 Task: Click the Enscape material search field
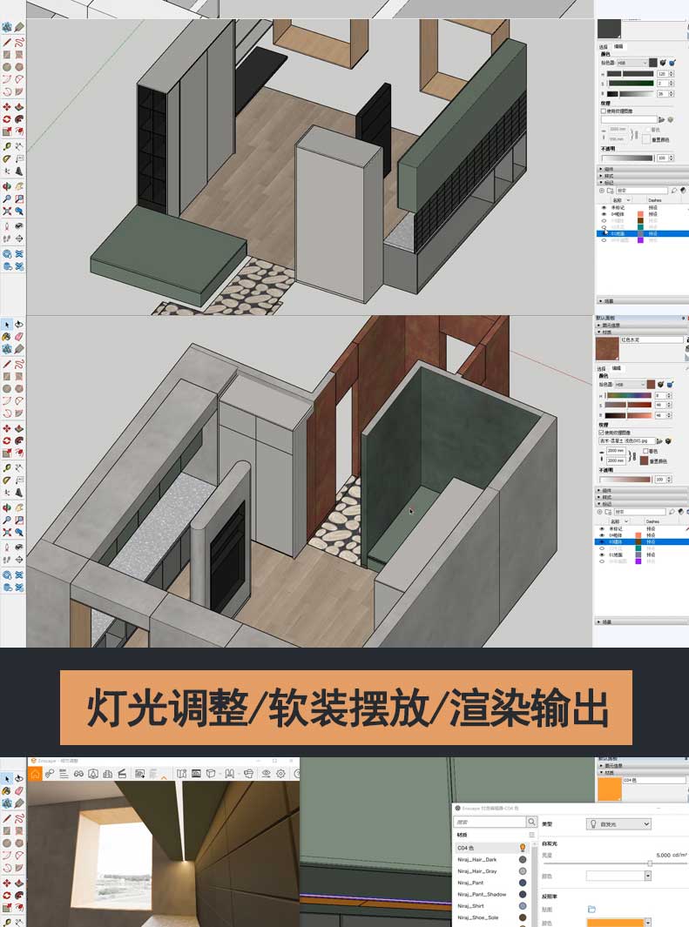490,822
